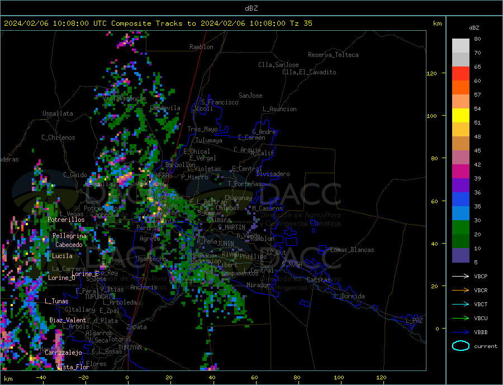Click the 'VBCP' legend label

[x=481, y=276]
